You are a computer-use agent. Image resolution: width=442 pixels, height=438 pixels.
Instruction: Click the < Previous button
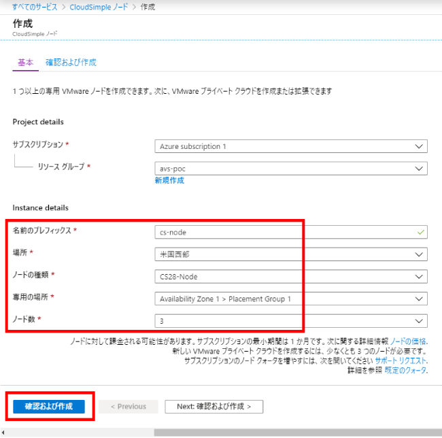[129, 407]
